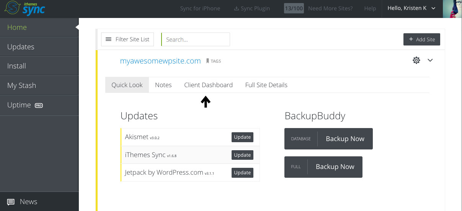Click the Sync Plugin download icon
Image resolution: width=462 pixels, height=211 pixels.
(236, 8)
